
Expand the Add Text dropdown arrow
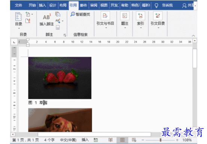point(32,14)
